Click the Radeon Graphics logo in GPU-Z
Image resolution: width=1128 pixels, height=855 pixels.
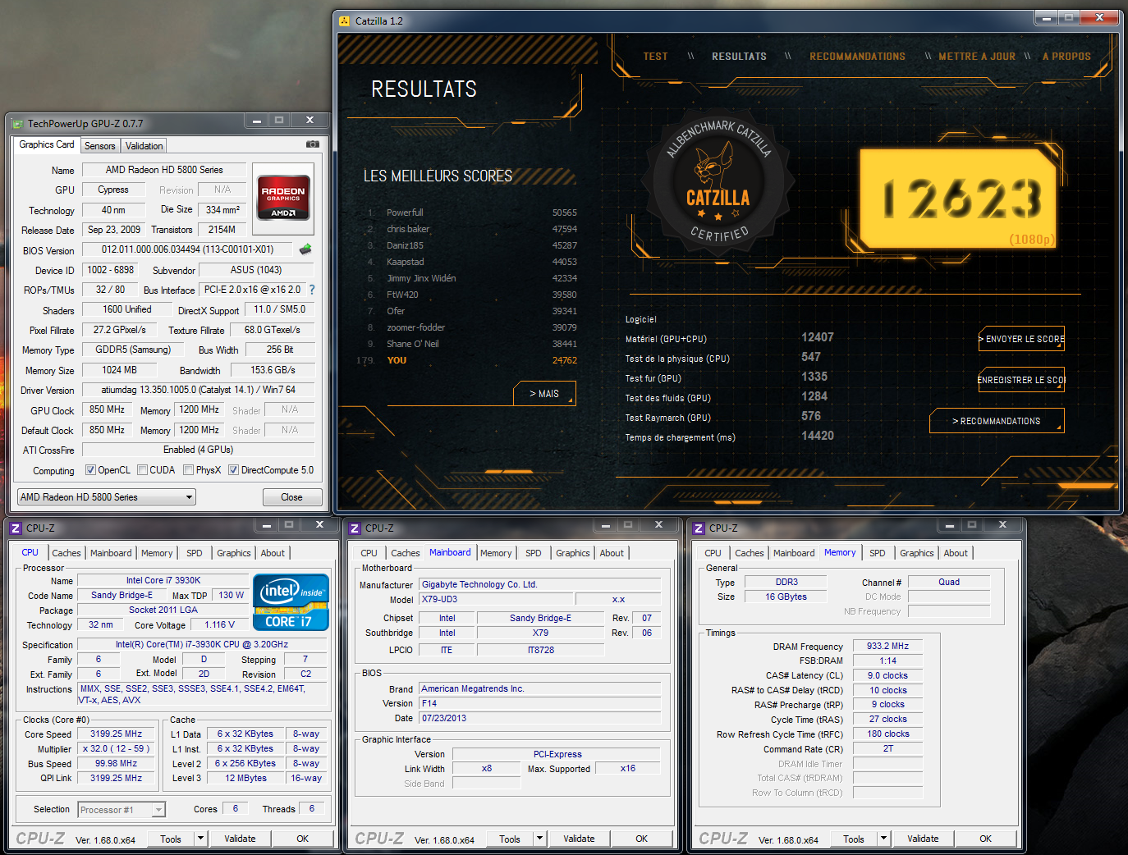click(283, 197)
